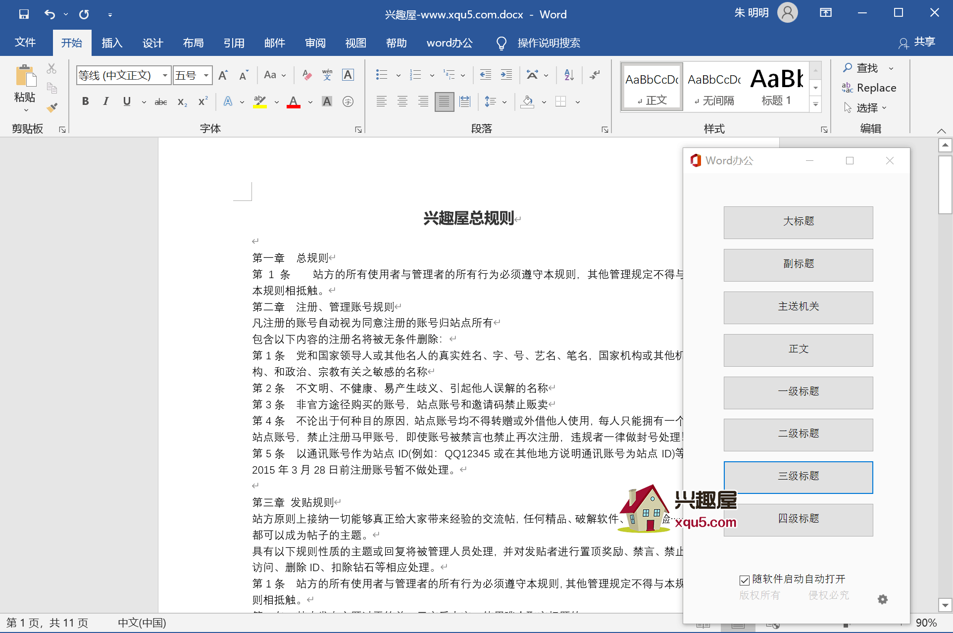Viewport: 953px width, 633px height.
Task: Uncheck 随软件启动自动打开 checkbox
Action: pyautogui.click(x=745, y=580)
